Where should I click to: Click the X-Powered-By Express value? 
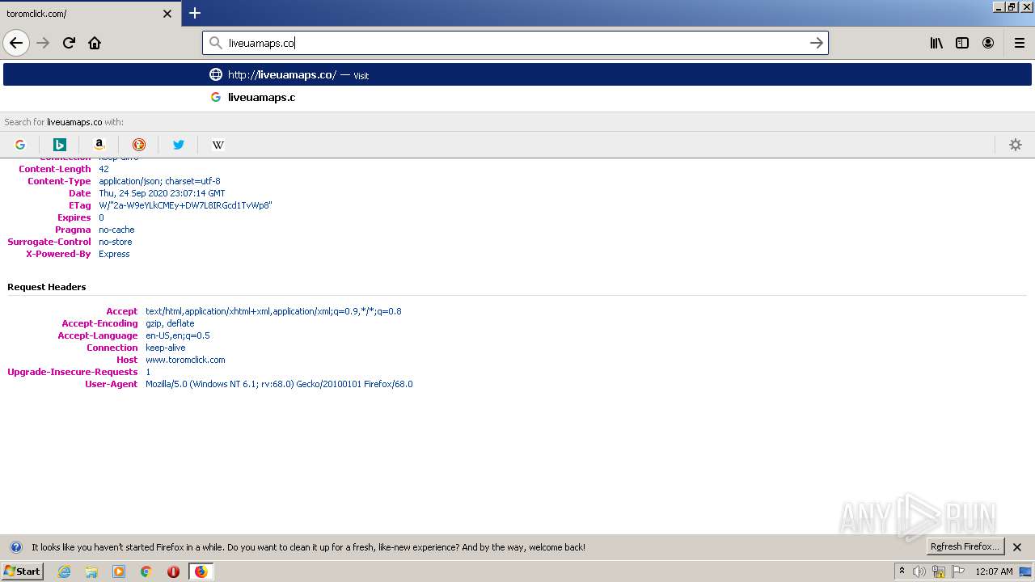(x=114, y=254)
